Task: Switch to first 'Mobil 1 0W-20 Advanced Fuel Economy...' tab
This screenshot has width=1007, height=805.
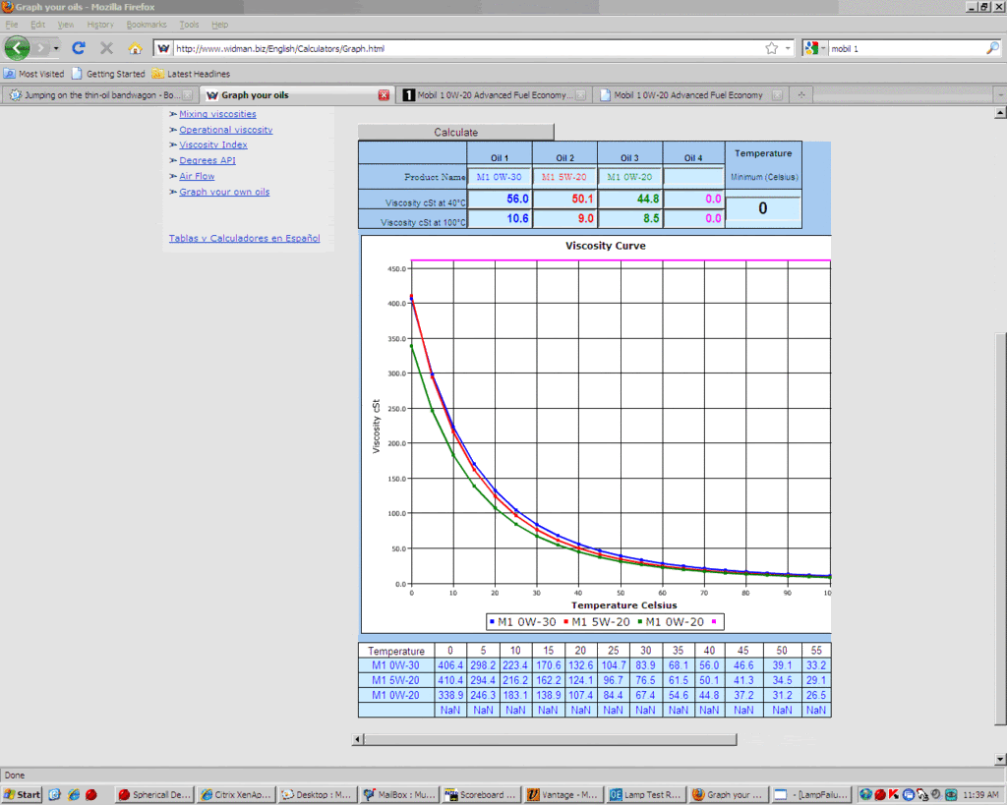Action: [494, 95]
